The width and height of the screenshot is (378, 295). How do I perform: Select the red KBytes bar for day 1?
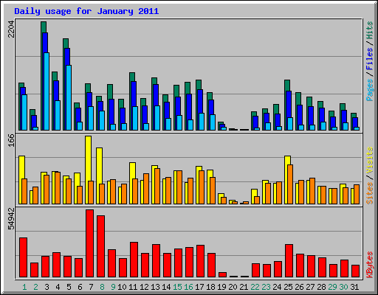(23, 257)
